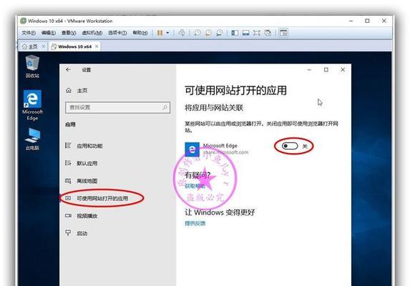This screenshot has width=410, height=286.
Task: Select the Microsoft Edge desktop shortcut
Action: 32,105
